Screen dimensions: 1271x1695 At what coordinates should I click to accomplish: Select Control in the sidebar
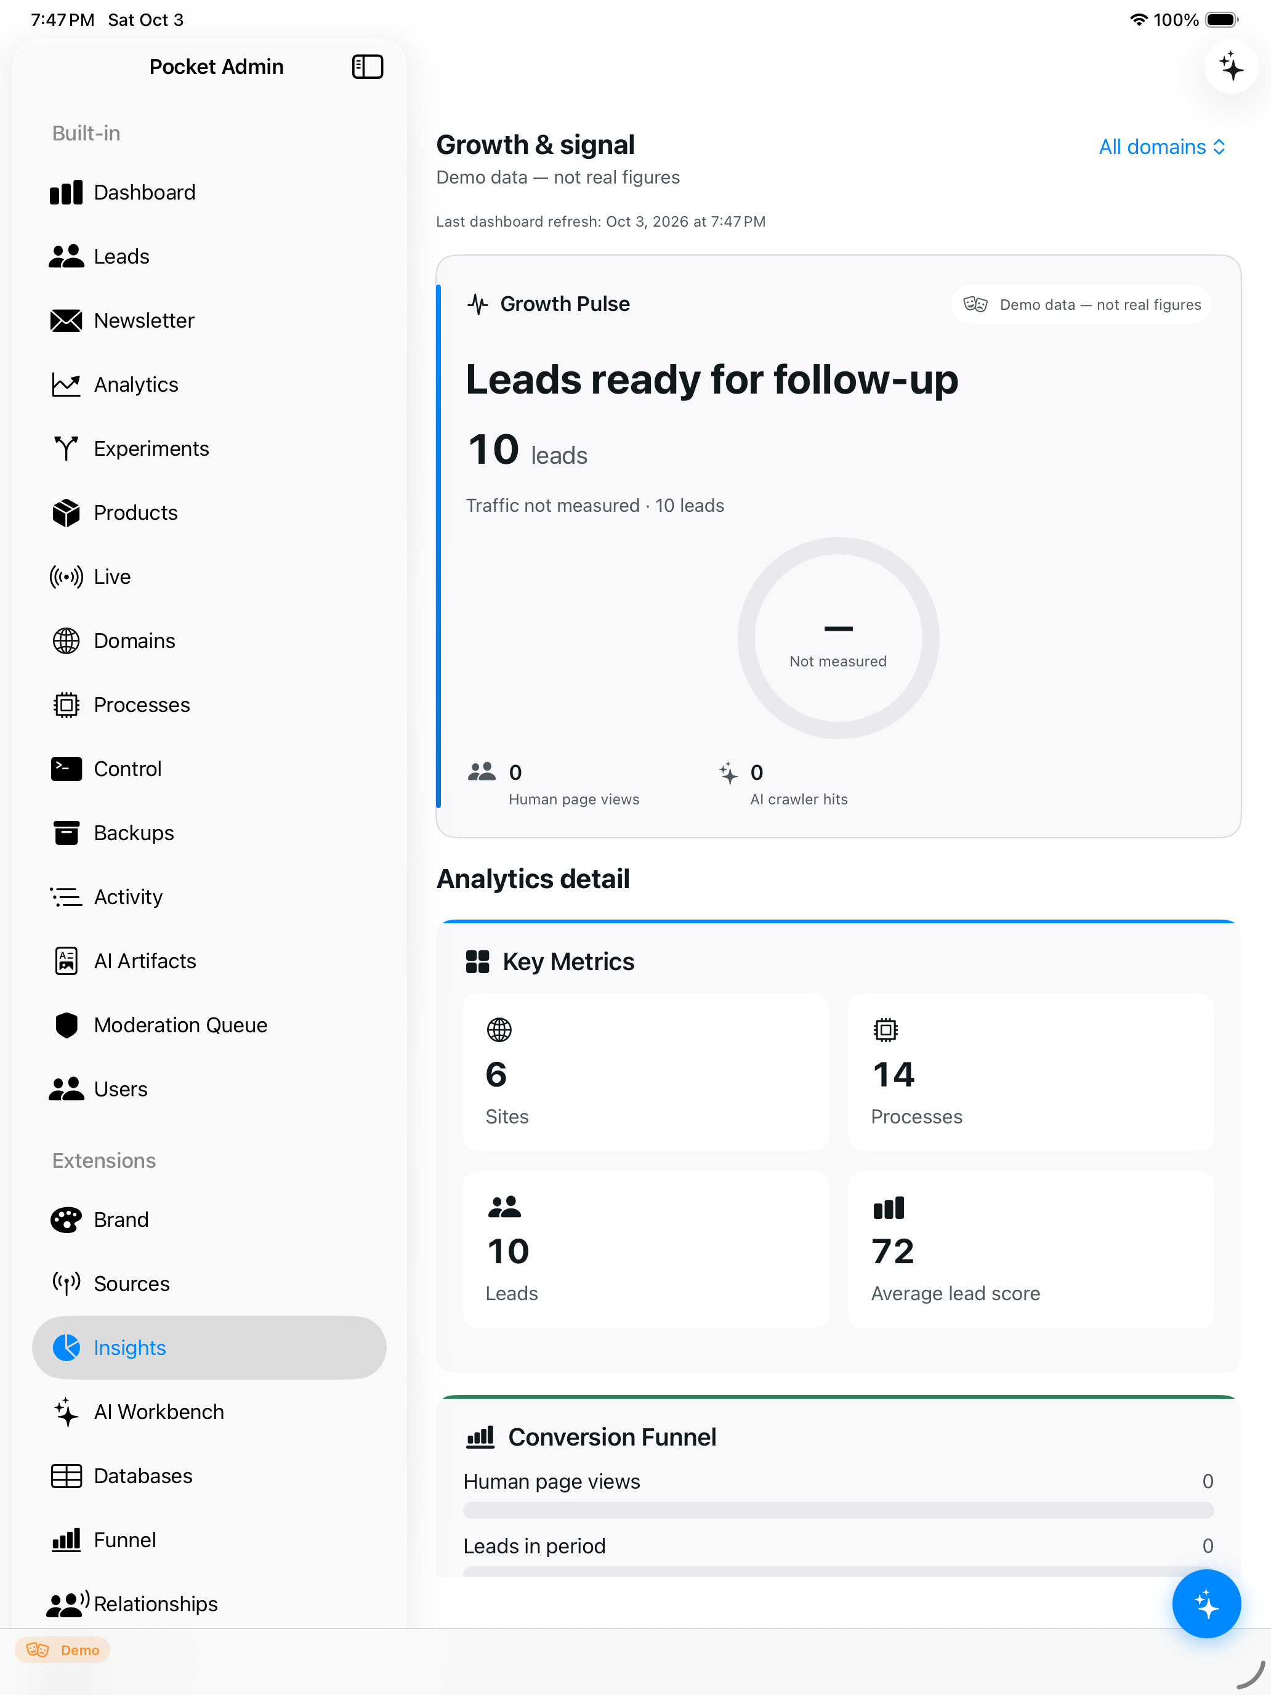(208, 769)
